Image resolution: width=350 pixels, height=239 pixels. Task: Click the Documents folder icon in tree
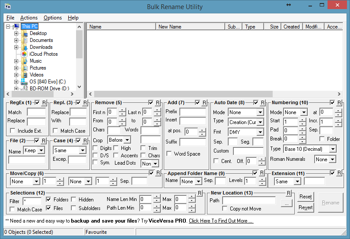pos(24,41)
